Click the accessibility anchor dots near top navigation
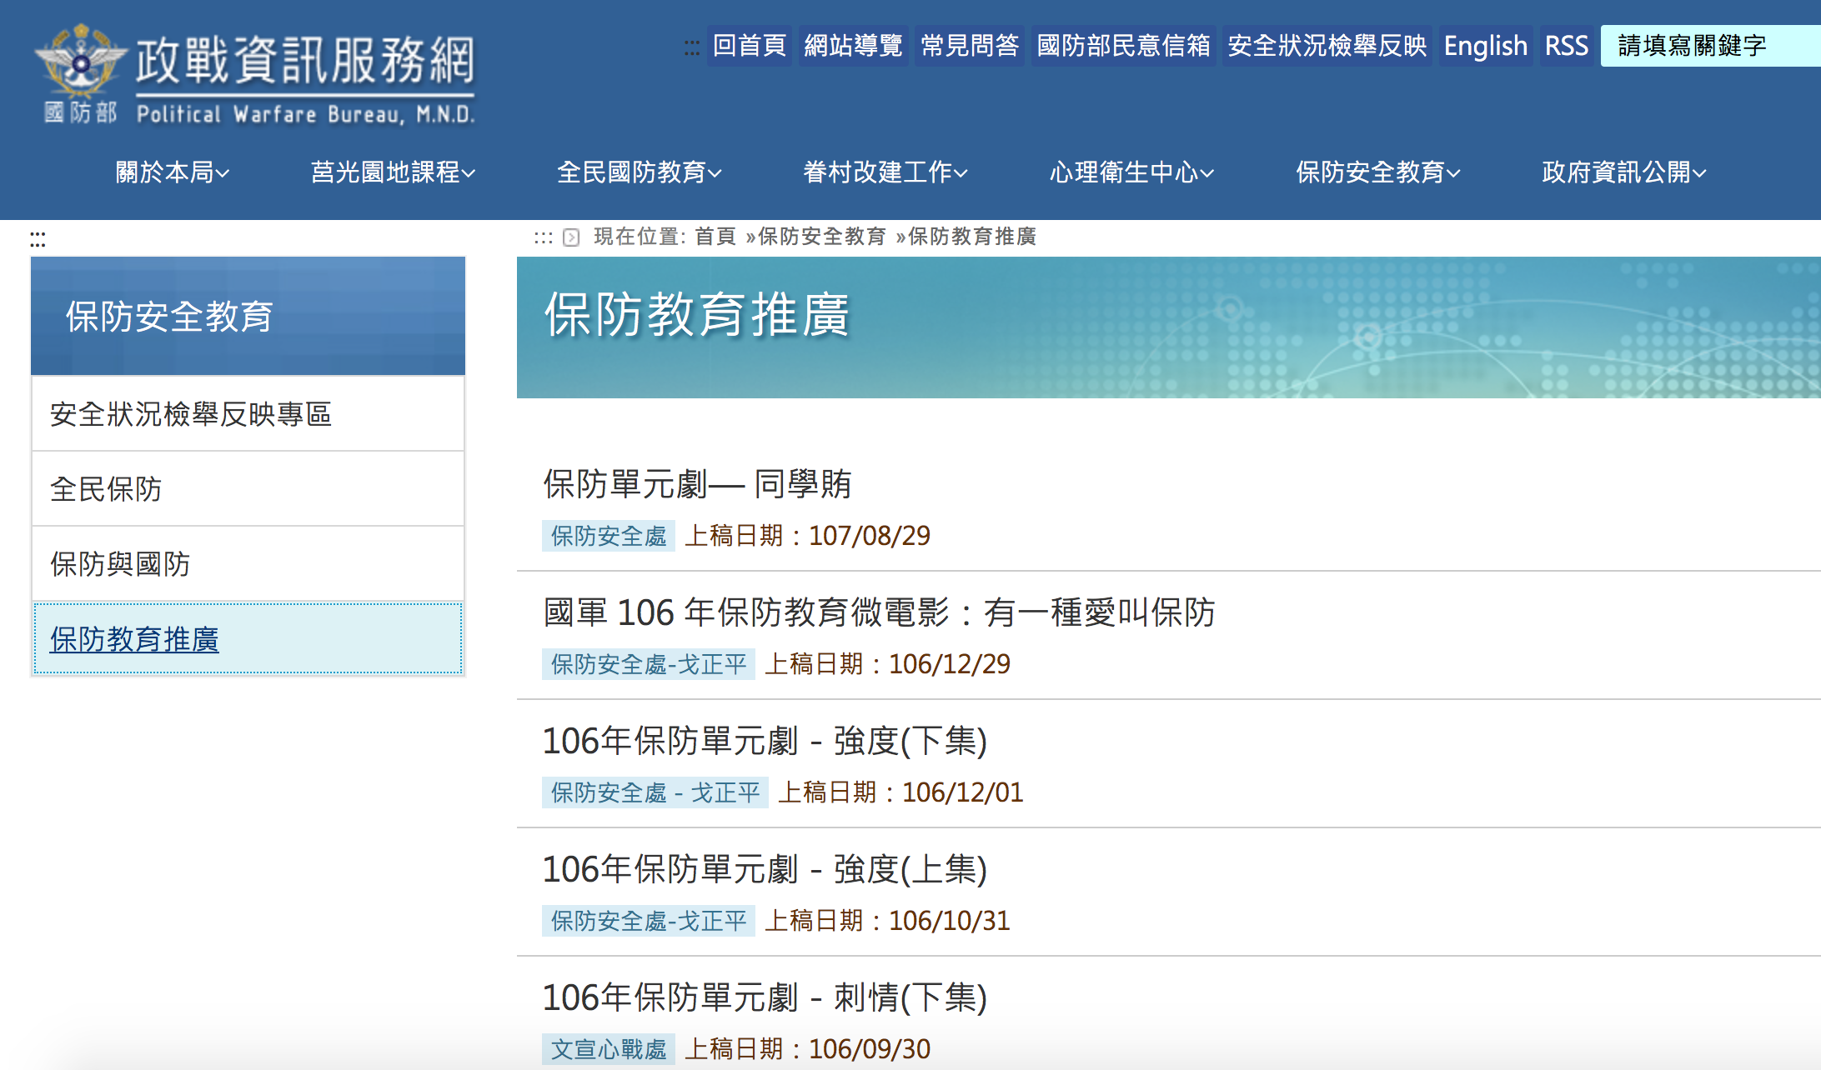The width and height of the screenshot is (1821, 1070). pos(691,47)
